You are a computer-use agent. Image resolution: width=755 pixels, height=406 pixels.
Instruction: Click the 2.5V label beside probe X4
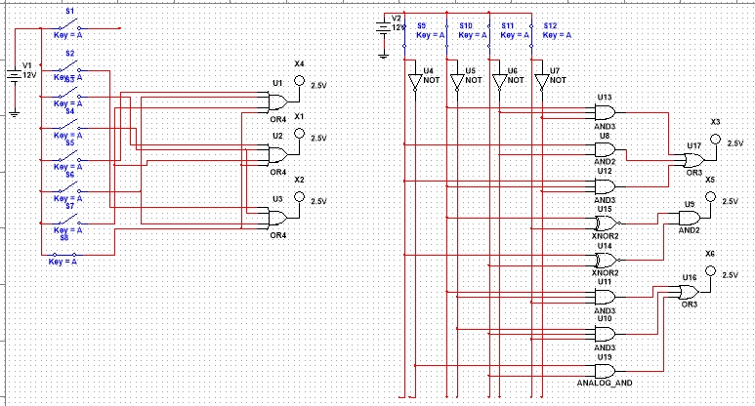(x=318, y=85)
